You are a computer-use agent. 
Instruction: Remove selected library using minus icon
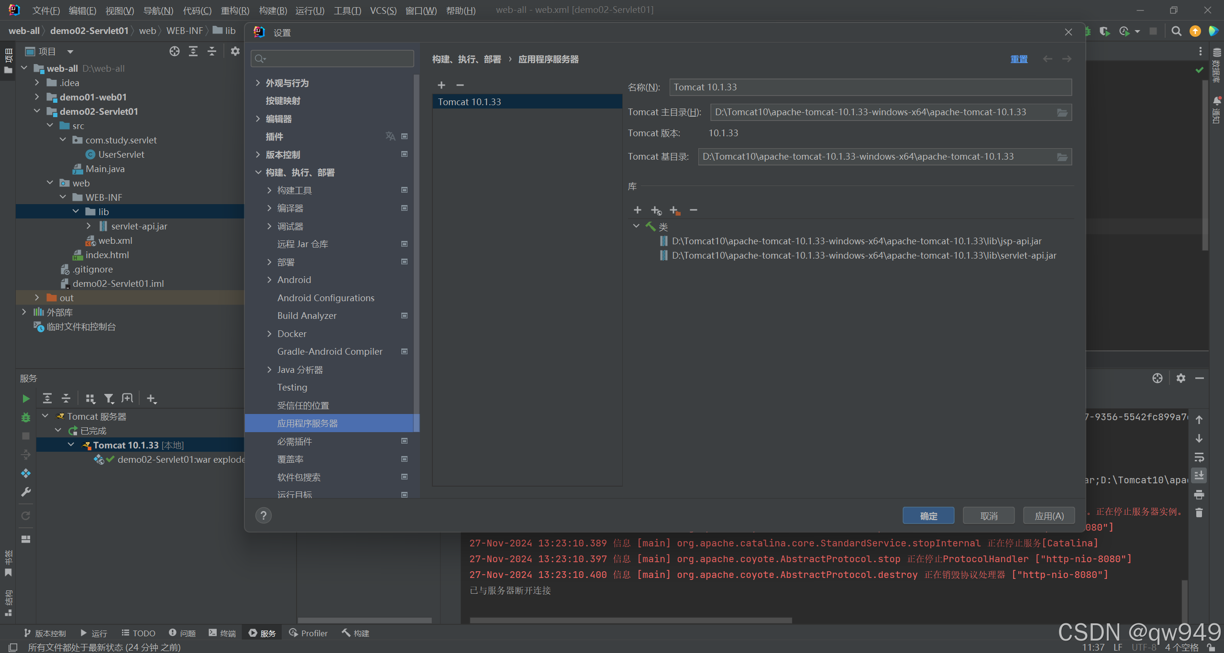pos(693,210)
